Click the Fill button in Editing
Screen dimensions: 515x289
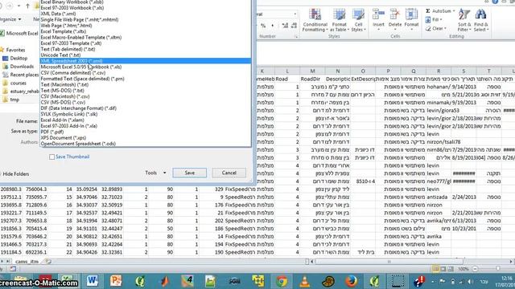click(x=433, y=19)
